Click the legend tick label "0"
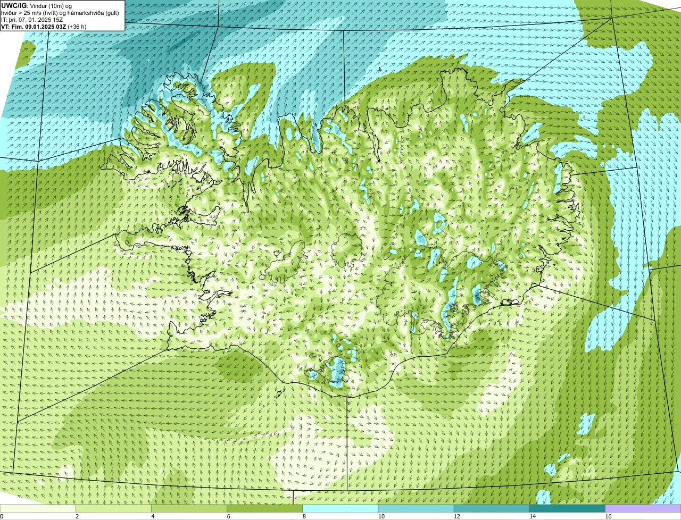 [x=2, y=516]
